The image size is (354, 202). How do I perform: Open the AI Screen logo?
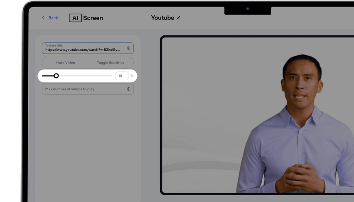86,18
